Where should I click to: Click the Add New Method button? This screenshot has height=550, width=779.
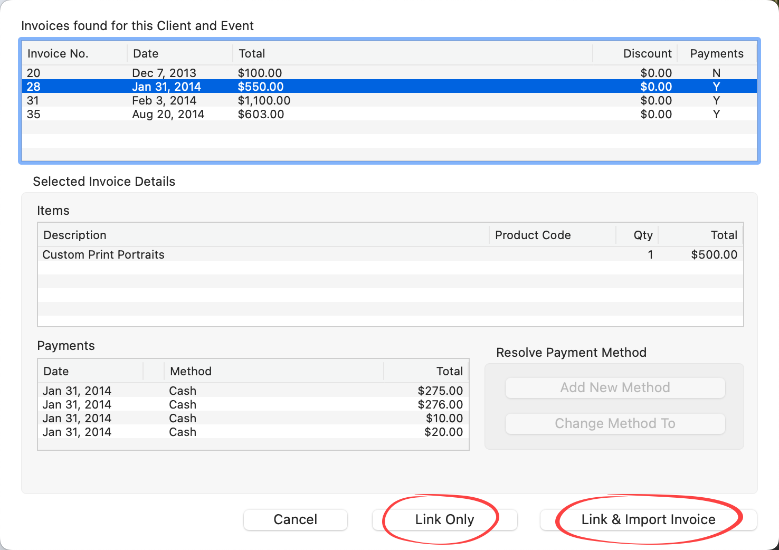615,388
